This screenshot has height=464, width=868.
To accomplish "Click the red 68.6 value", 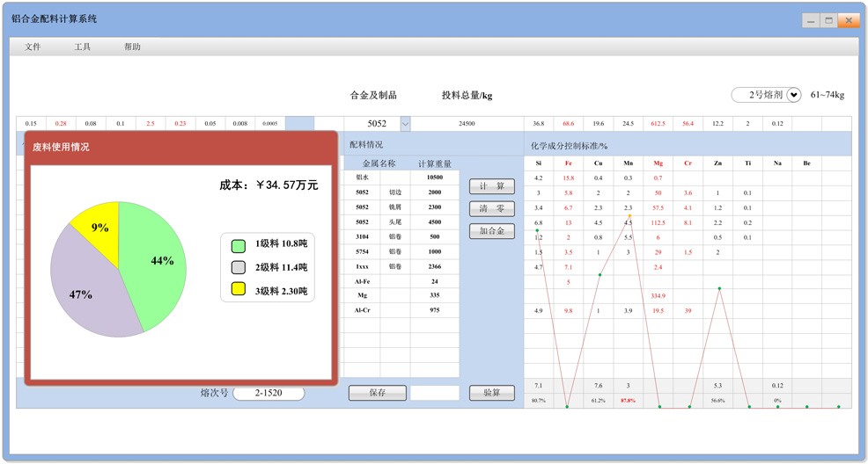I will coord(569,124).
